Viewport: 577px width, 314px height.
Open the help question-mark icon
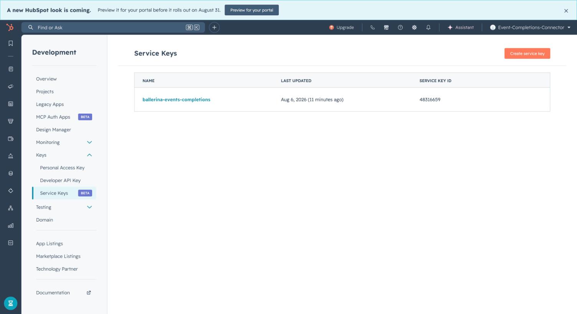(400, 28)
